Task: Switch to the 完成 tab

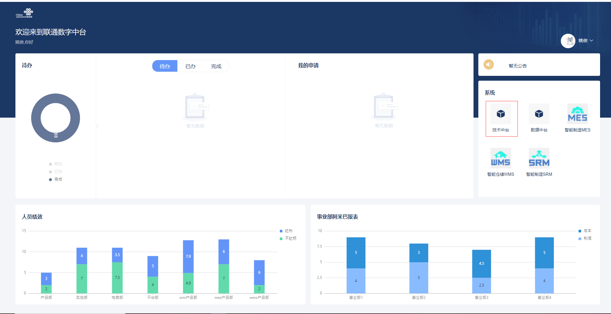Action: pyautogui.click(x=216, y=66)
